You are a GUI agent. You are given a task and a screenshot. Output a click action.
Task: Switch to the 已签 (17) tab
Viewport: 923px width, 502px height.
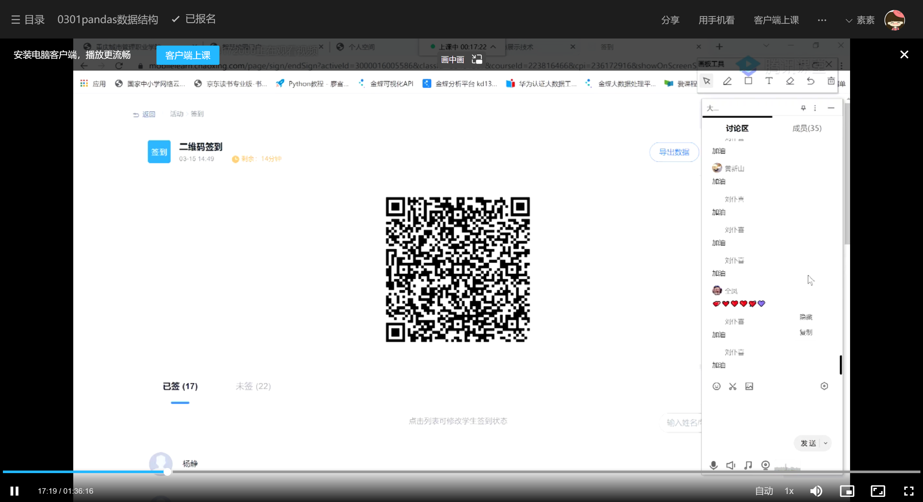[x=180, y=386]
